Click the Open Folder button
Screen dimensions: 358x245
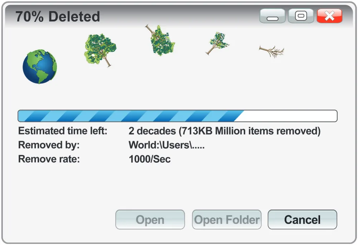[227, 220]
